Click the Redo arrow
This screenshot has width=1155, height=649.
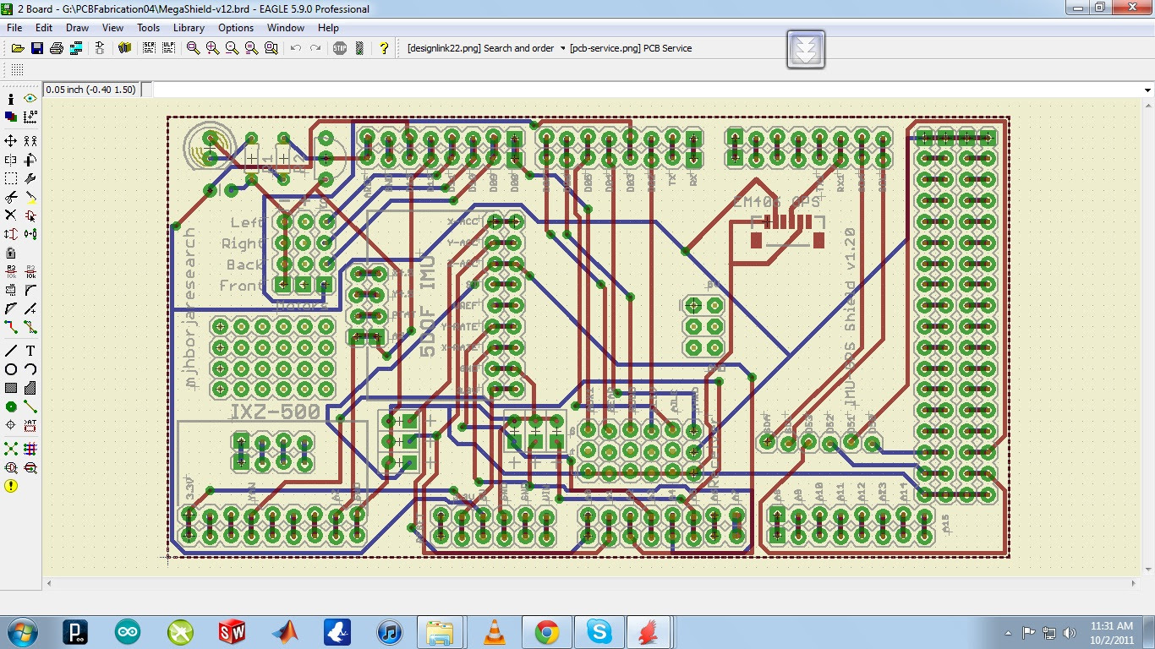(315, 48)
